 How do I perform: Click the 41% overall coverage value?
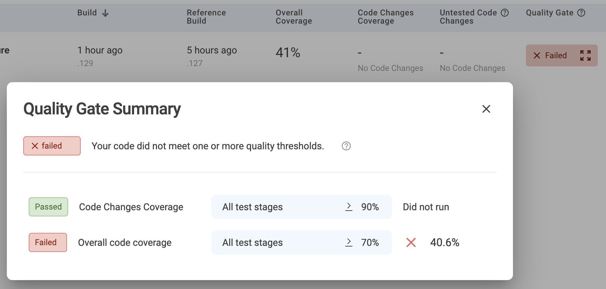coord(288,53)
